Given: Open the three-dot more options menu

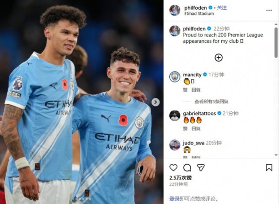Looking at the screenshot, I should point(269,10).
